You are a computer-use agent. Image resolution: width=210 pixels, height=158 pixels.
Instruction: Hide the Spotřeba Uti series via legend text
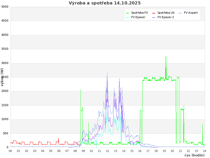[x=166, y=13]
